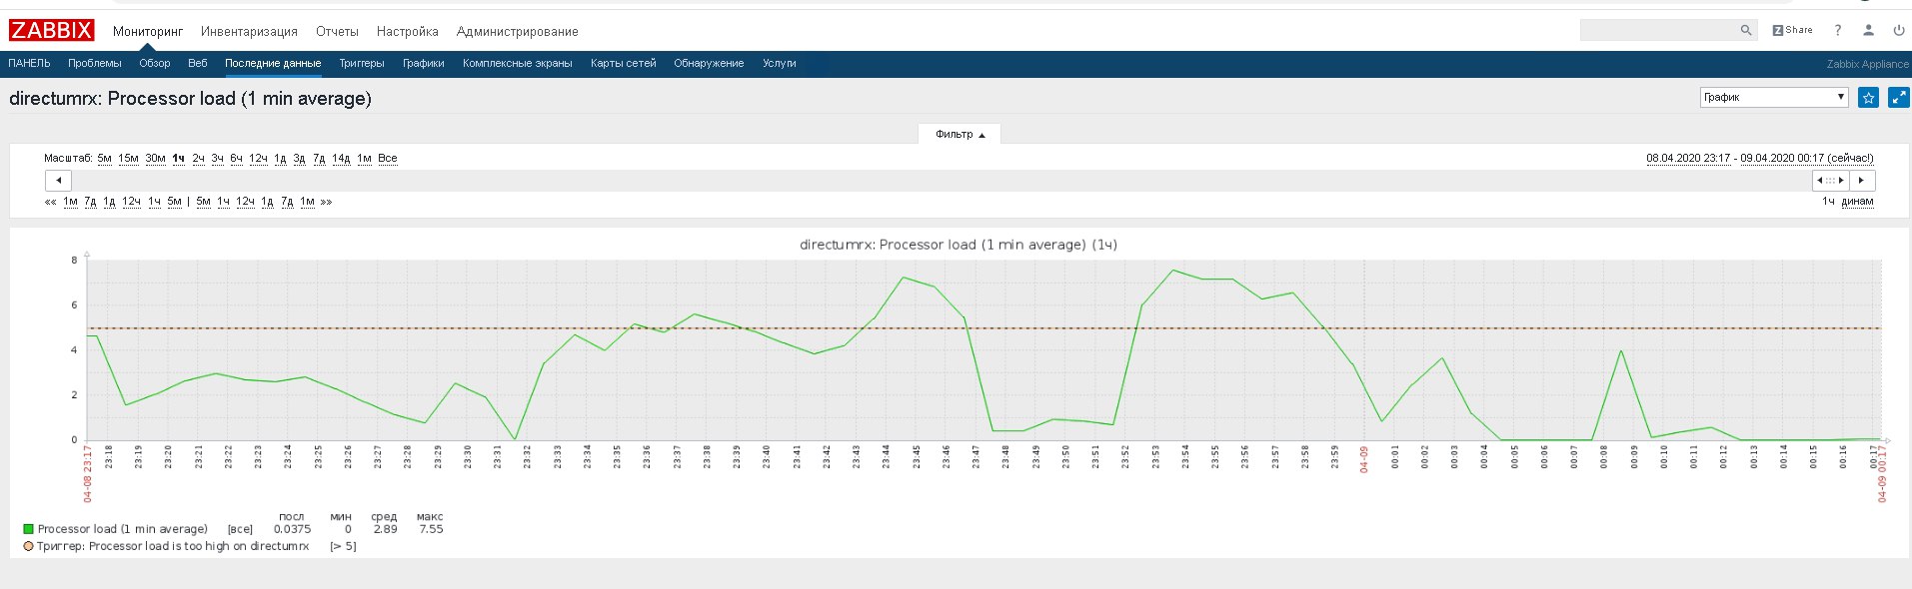Go to Карты сетей submenu
Image resolution: width=1912 pixels, height=589 pixels.
click(624, 63)
